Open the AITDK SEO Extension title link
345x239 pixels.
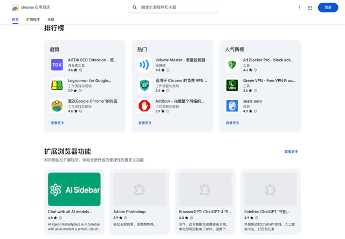point(92,60)
